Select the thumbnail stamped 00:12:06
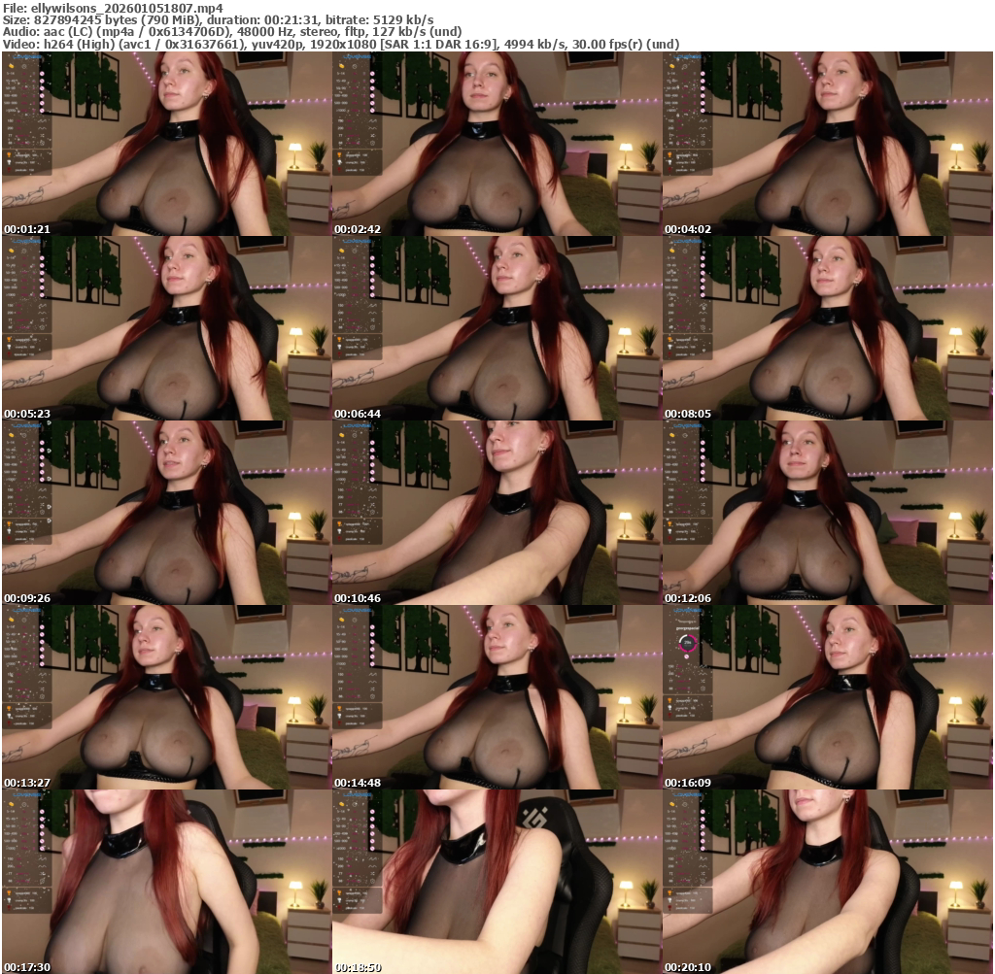 coord(827,513)
